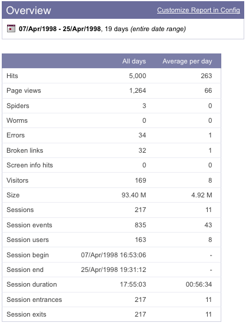
Task: Select the date range 07/Apr/1998 - 25/Apr/1998 text
Action: click(60, 29)
